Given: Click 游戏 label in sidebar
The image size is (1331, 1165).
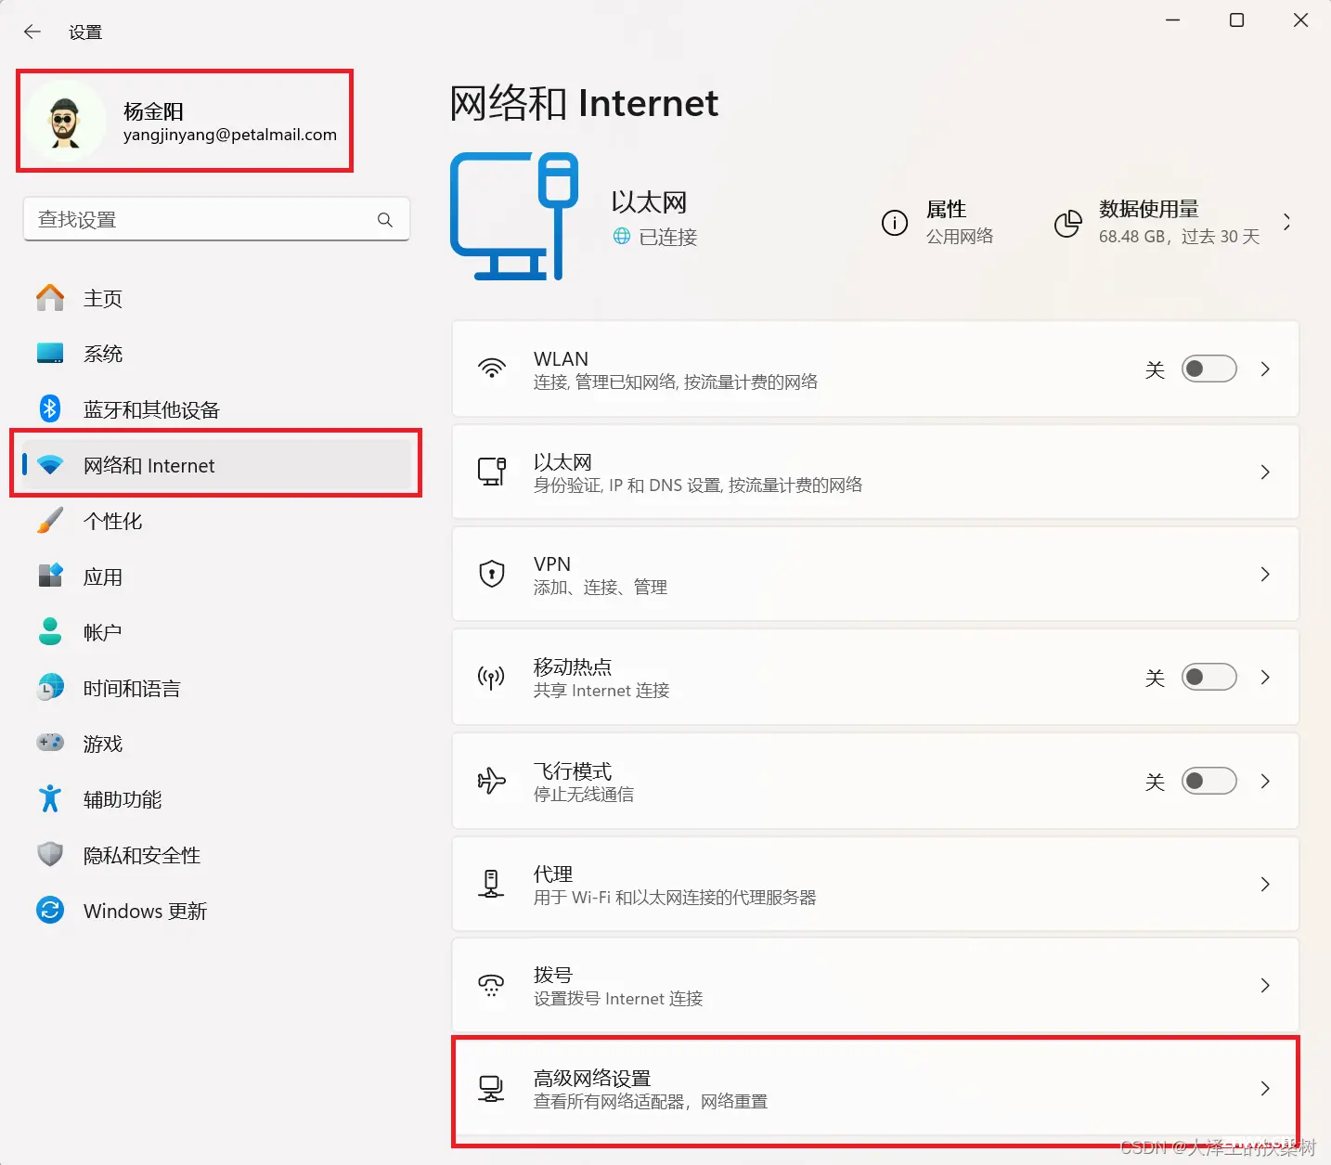Looking at the screenshot, I should pos(103,744).
